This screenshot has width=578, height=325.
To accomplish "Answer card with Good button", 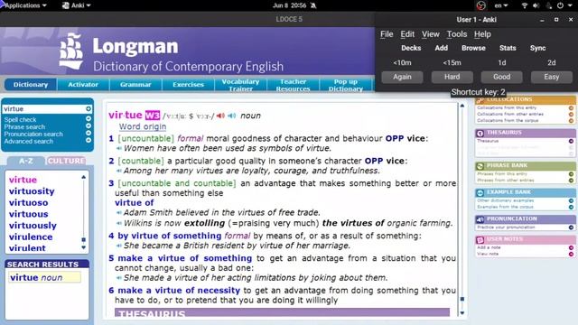I will [x=502, y=77].
